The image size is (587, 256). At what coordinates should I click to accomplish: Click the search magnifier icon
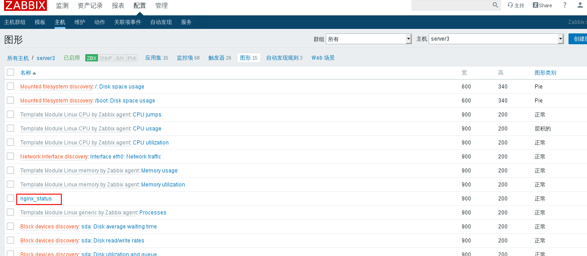[x=495, y=5]
